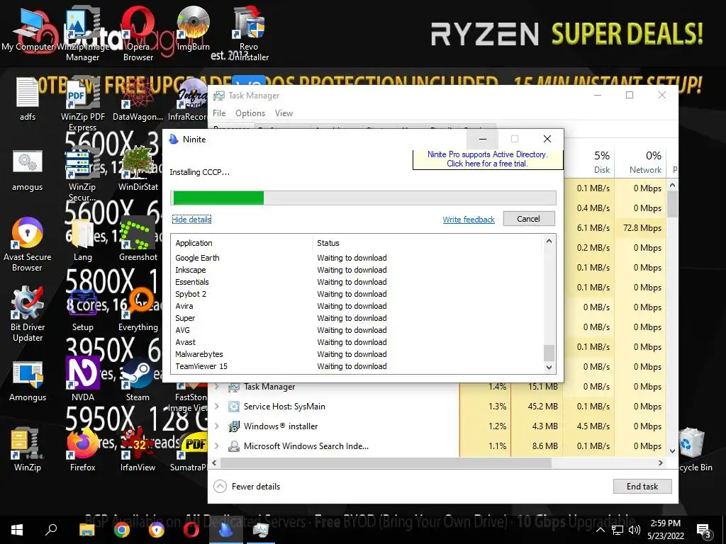Select Inkscape row in Ninite list
The width and height of the screenshot is (726, 544).
coord(357,270)
